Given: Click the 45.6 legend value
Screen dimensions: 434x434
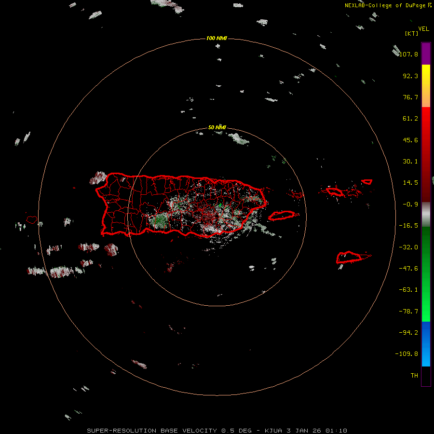Looking at the screenshot, I should pyautogui.click(x=410, y=140).
